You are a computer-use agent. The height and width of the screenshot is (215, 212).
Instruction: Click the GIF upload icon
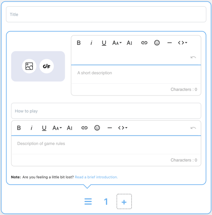(x=47, y=66)
